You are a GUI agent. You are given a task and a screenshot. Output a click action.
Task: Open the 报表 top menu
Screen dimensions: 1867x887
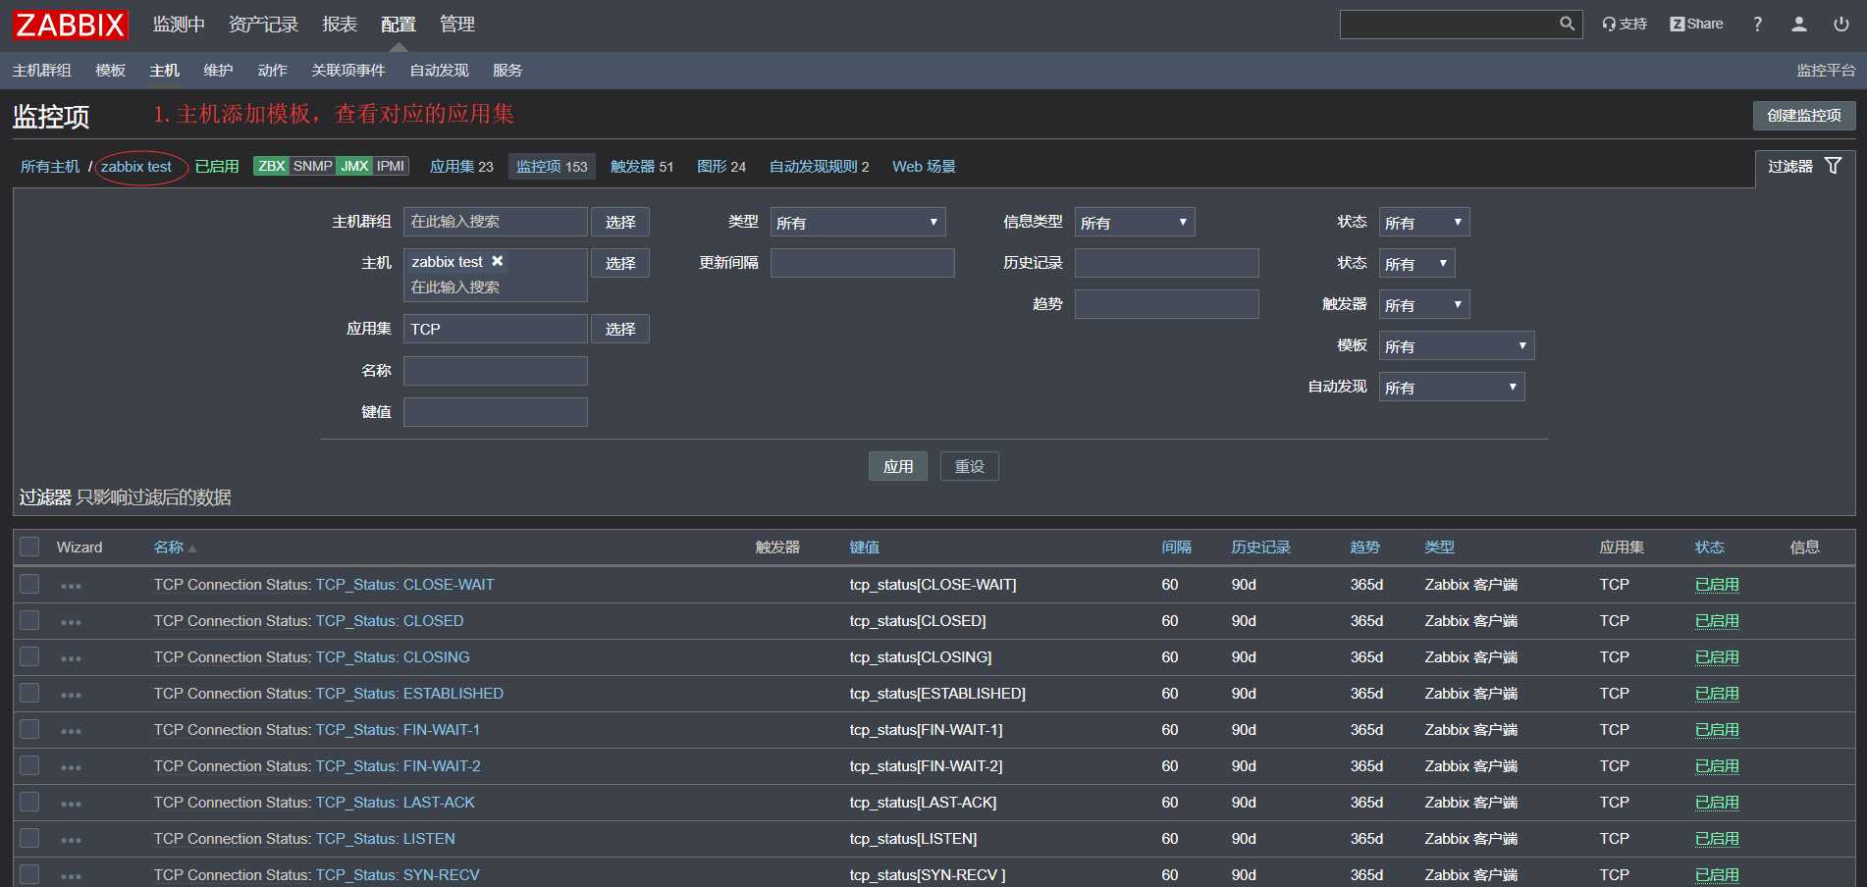(x=340, y=24)
